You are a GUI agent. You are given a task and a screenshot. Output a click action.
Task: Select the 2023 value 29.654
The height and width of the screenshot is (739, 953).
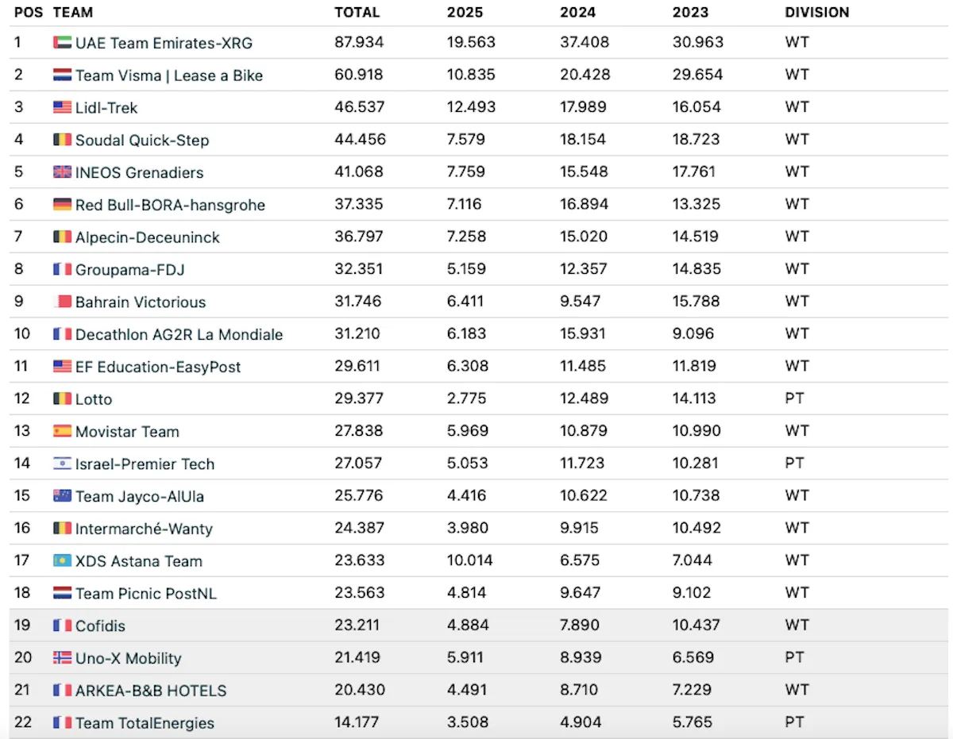pyautogui.click(x=697, y=75)
